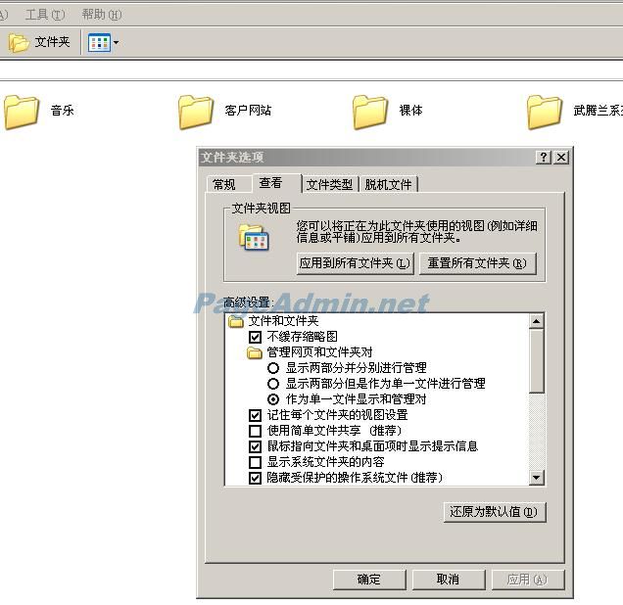623x605 pixels.
Task: Uncheck 隐藏受保护的操作系统文件 checkbox
Action: click(256, 478)
